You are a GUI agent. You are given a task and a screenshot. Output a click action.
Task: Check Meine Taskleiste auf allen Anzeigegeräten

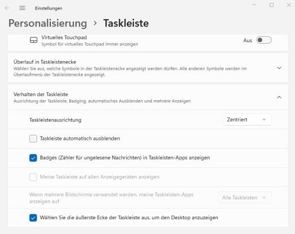point(33,177)
